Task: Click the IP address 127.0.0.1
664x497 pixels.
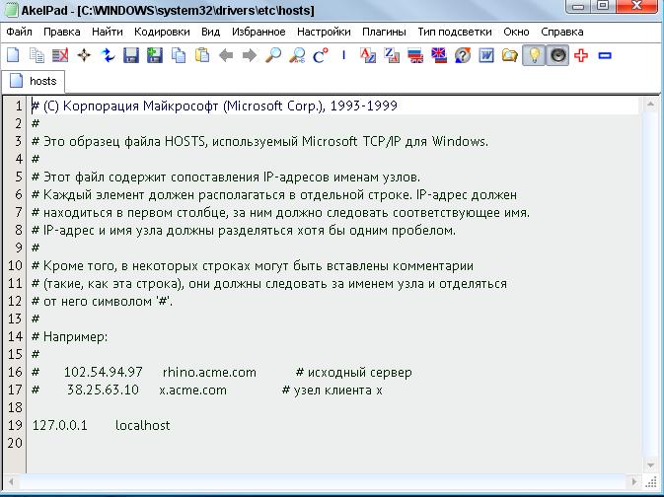Action: pos(60,425)
